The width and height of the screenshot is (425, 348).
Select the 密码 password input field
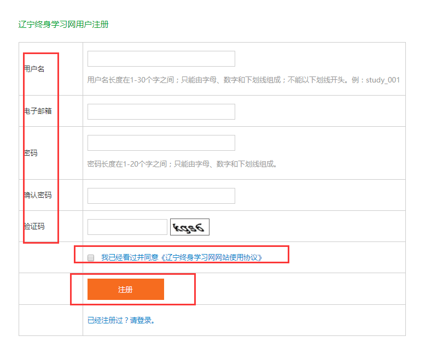click(x=161, y=143)
